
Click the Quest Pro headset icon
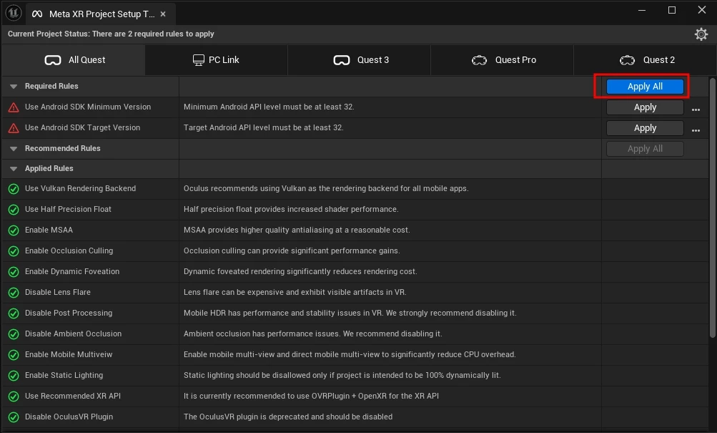point(479,60)
